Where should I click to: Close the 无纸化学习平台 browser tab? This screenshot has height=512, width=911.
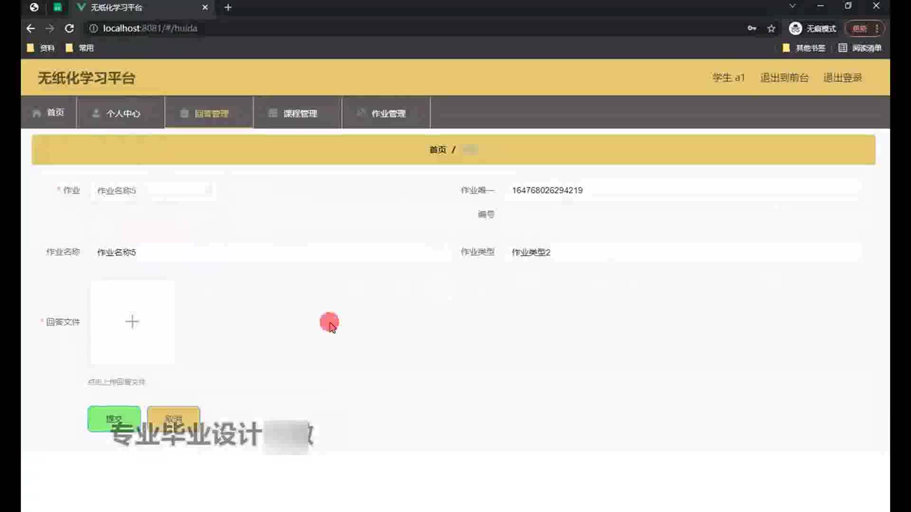pos(205,8)
